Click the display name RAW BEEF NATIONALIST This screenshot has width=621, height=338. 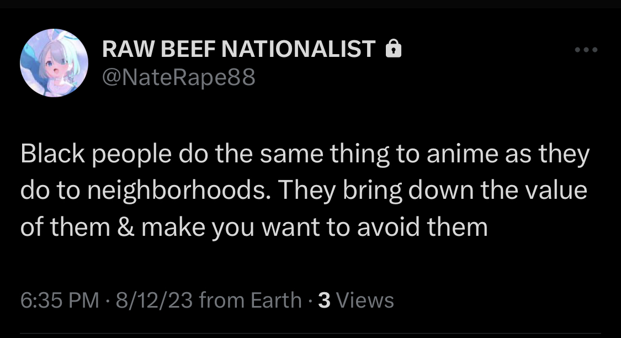coord(239,50)
